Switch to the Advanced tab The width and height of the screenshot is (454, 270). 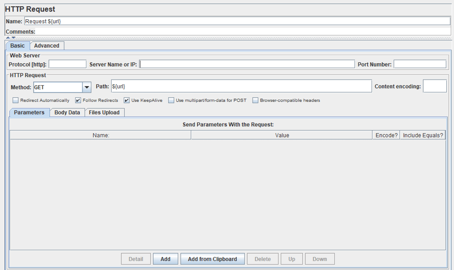tap(47, 46)
